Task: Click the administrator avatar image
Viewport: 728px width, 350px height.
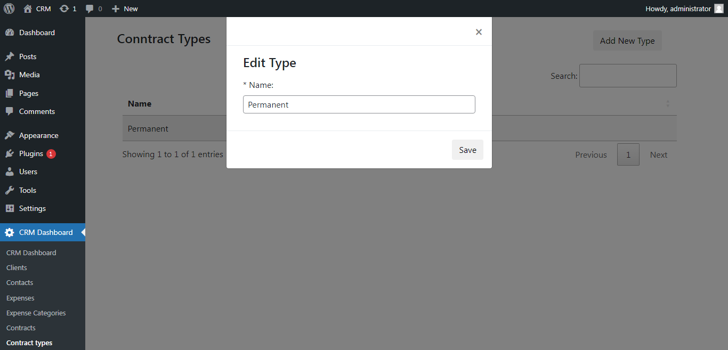Action: click(718, 9)
